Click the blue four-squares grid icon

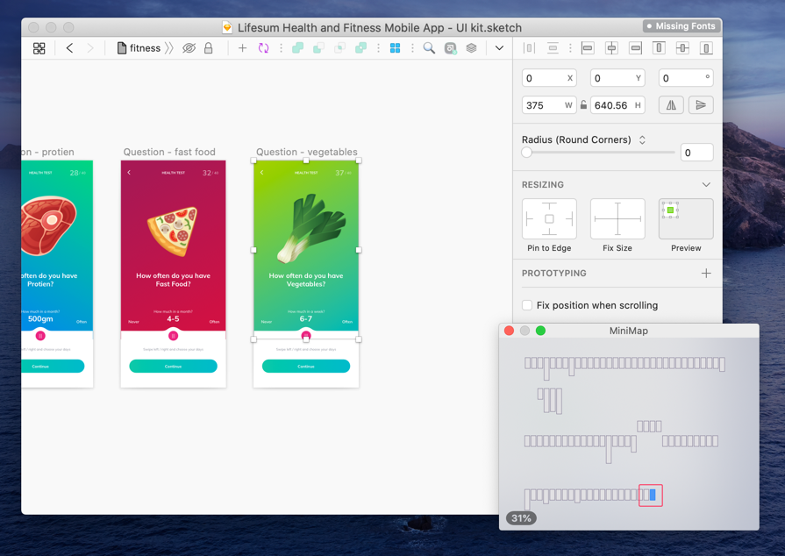coord(395,48)
